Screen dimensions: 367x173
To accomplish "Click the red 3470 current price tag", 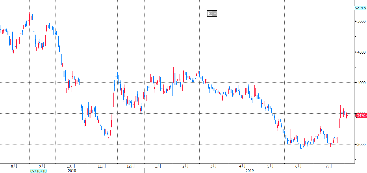I will [362, 116].
